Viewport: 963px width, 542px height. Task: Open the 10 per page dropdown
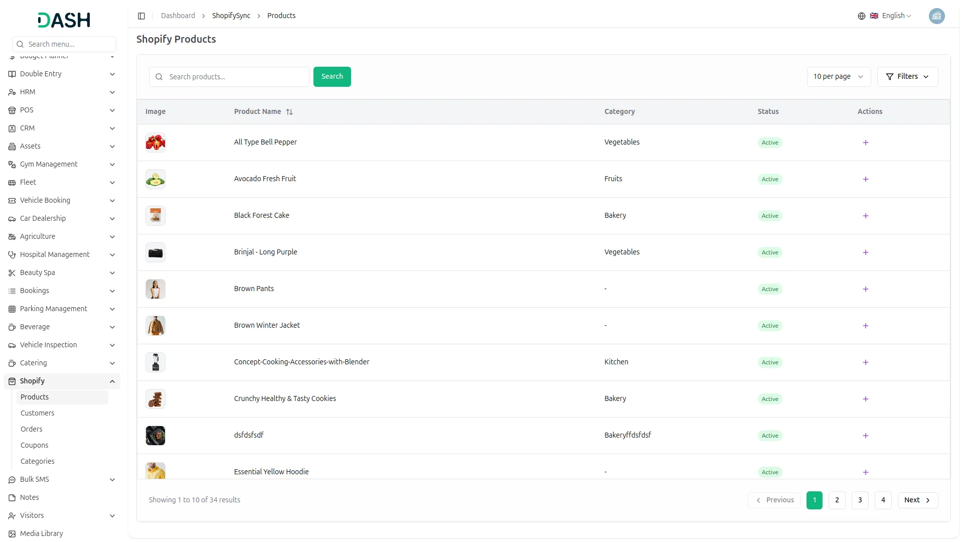(839, 77)
